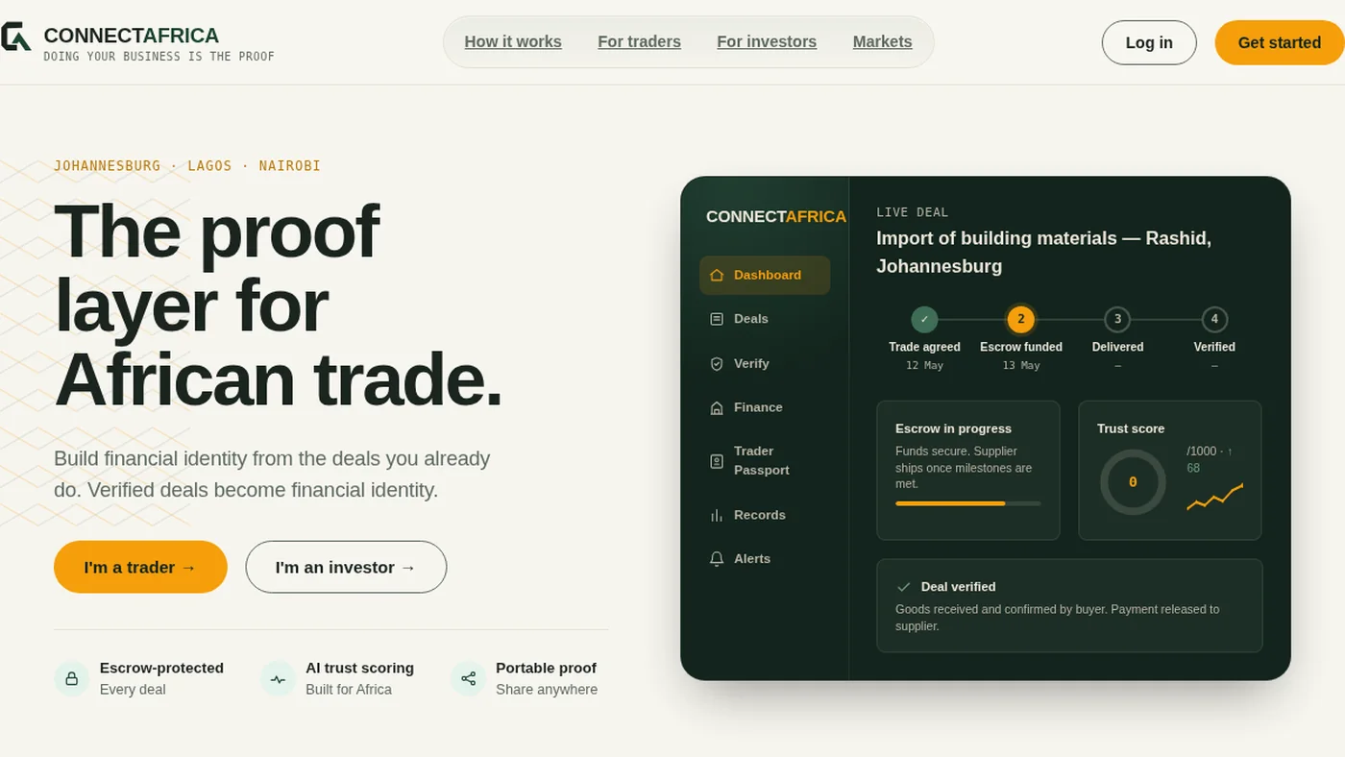
Task: Click CONNECTAFRICA logo inside dashboard panel
Action: pyautogui.click(x=776, y=217)
